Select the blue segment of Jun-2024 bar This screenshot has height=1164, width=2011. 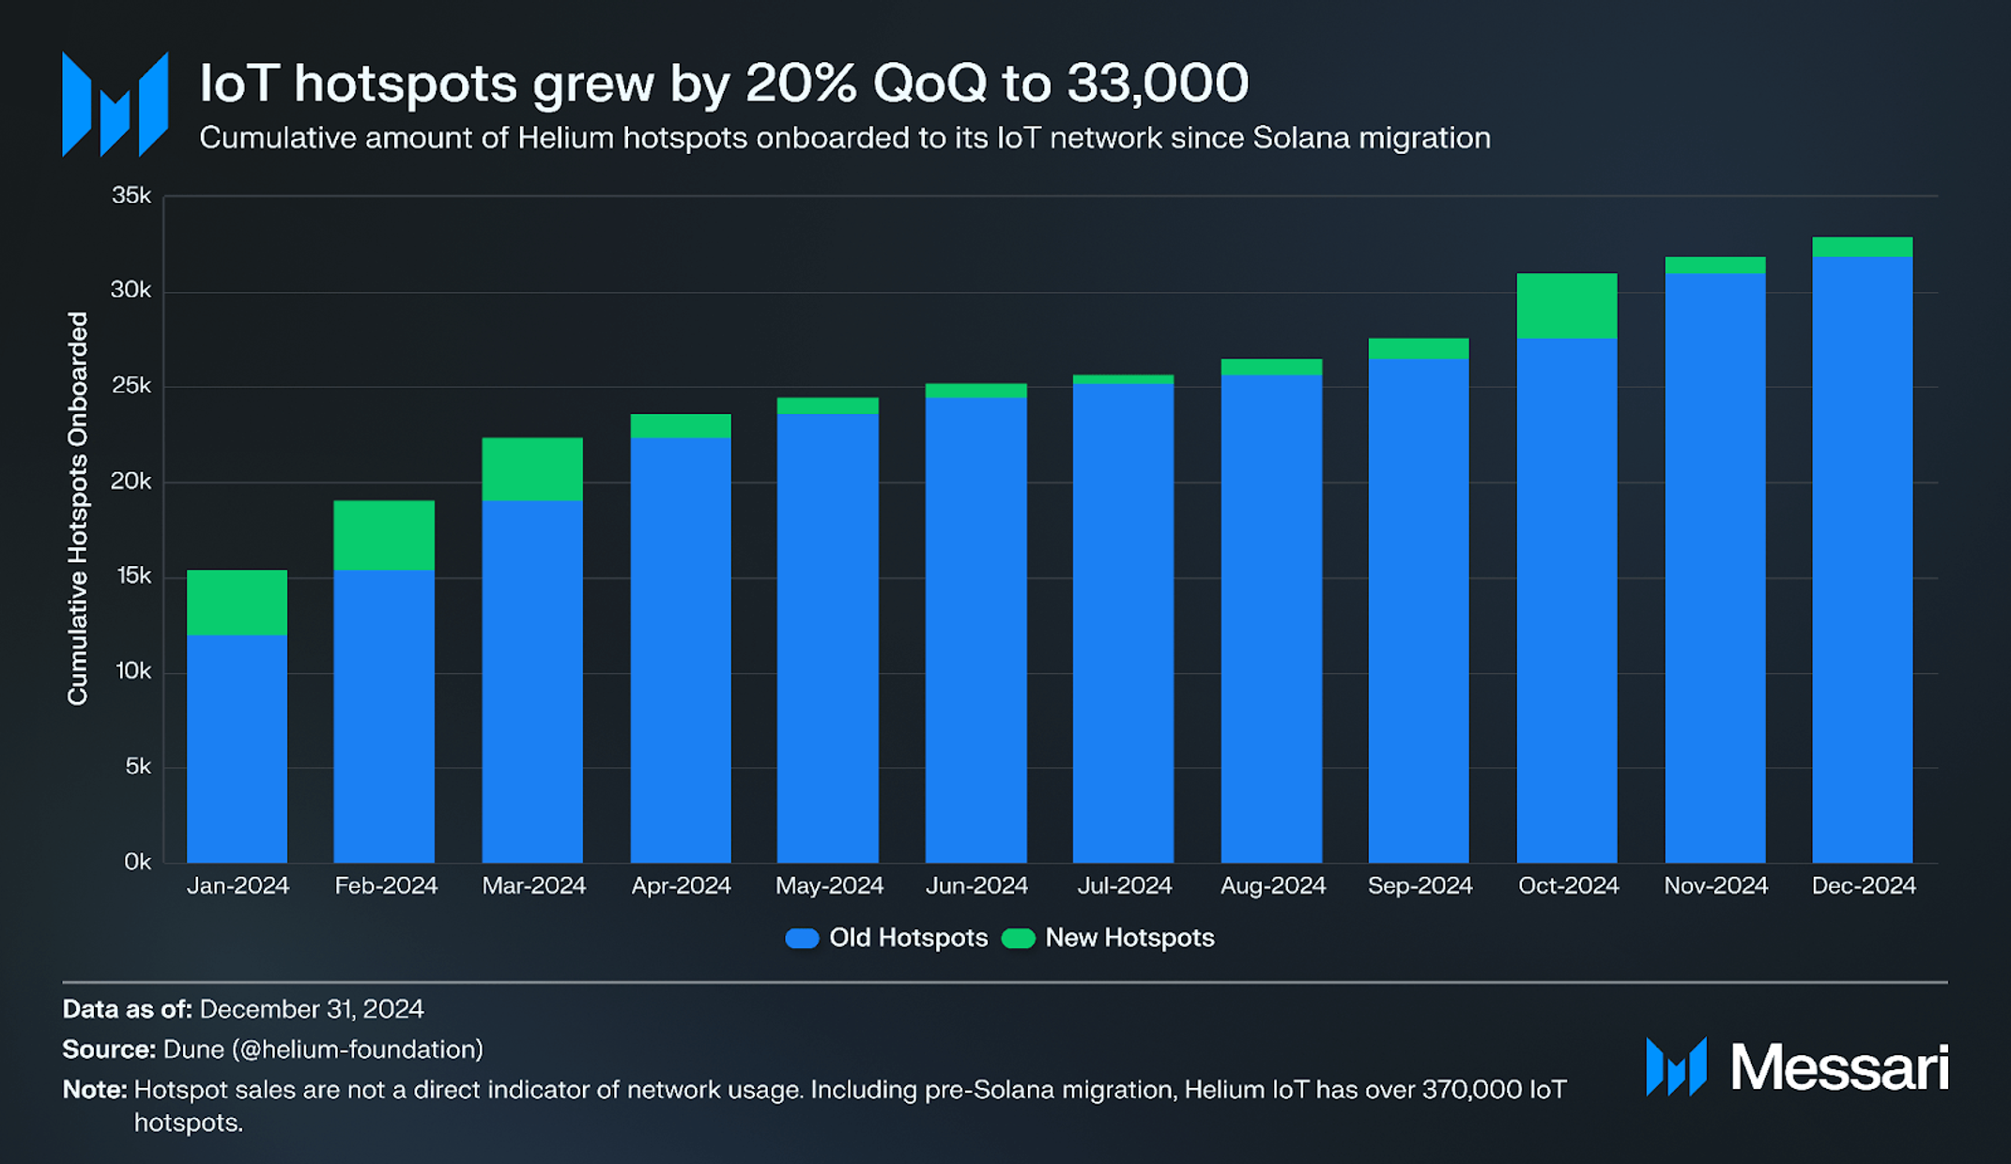pos(975,629)
